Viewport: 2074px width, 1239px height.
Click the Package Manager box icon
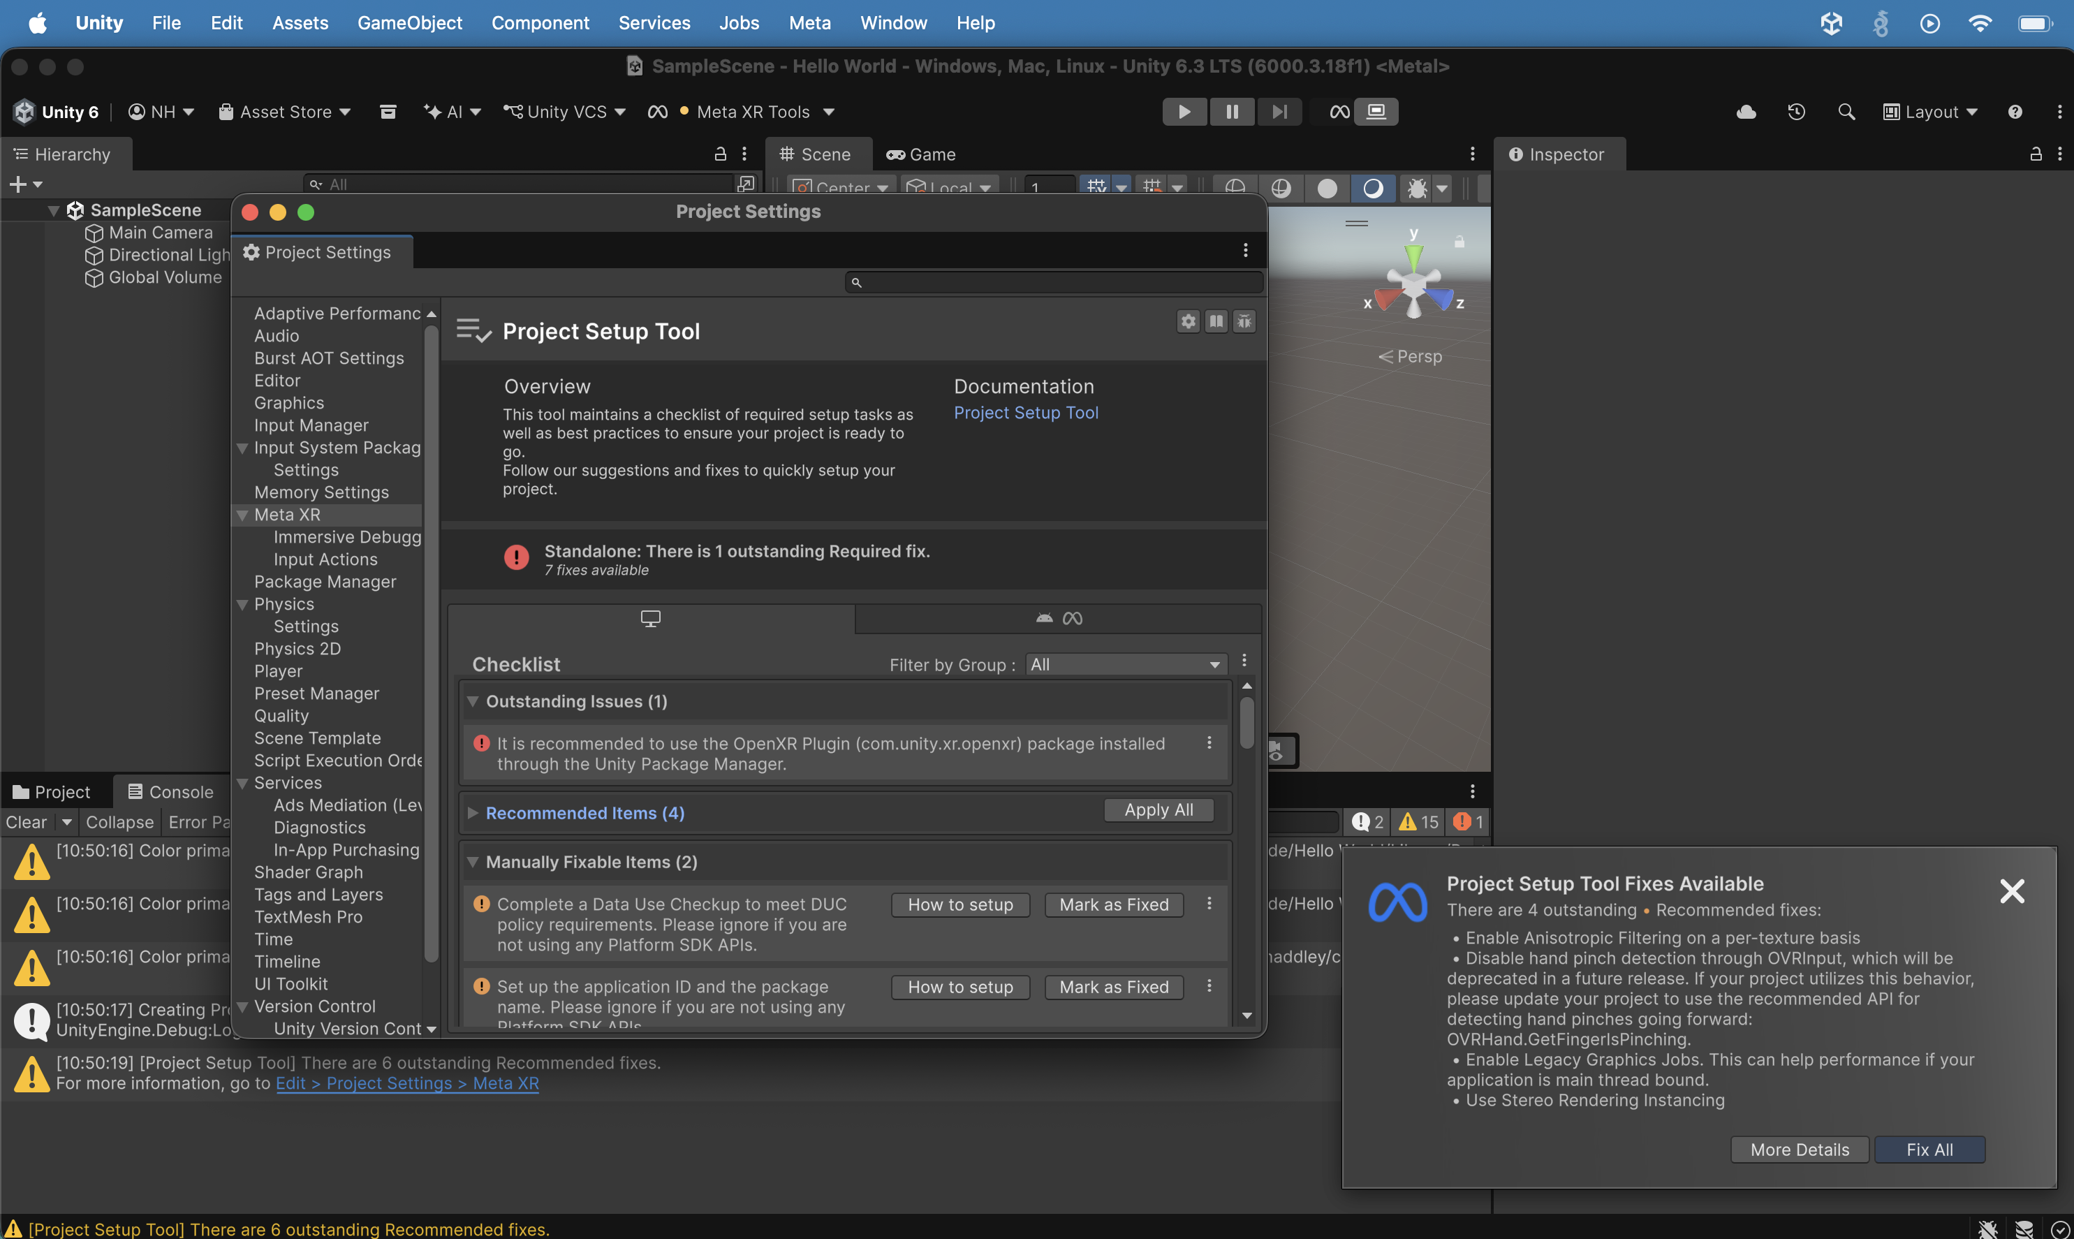(x=388, y=112)
